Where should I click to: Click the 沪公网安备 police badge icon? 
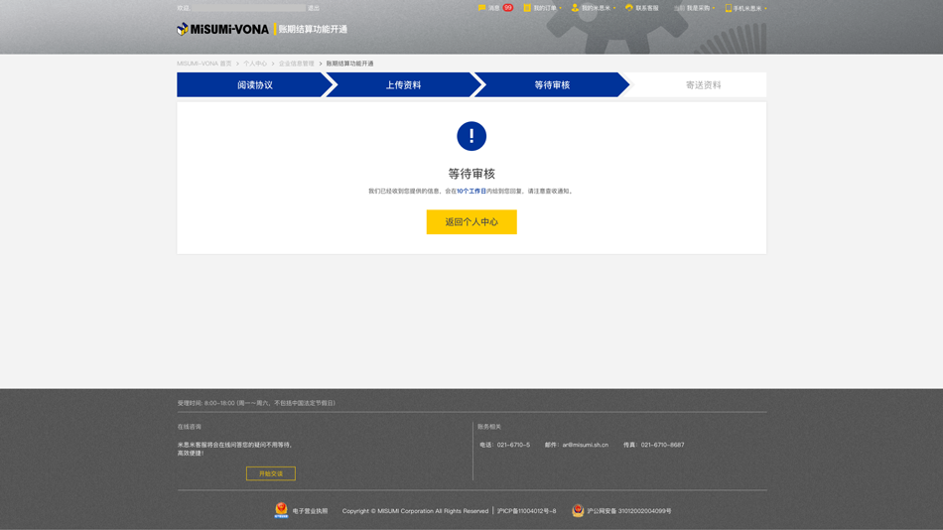[578, 511]
